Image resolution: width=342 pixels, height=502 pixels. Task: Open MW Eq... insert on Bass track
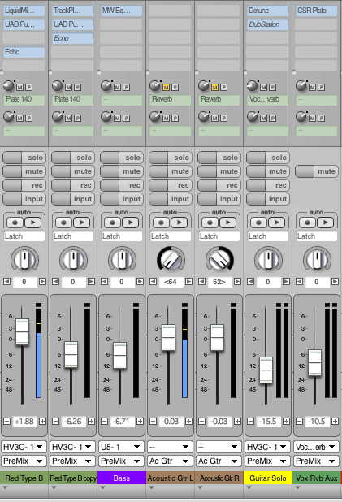pos(121,11)
